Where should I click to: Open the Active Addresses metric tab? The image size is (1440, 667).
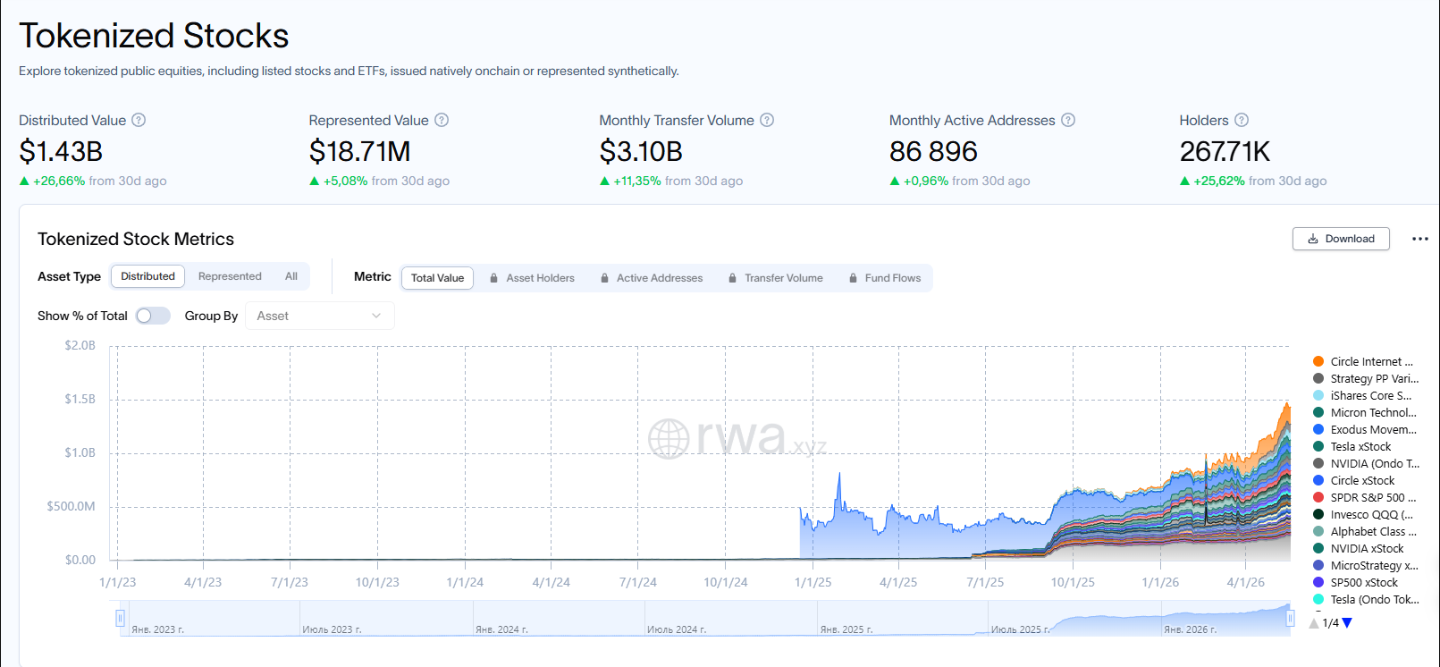pyautogui.click(x=652, y=278)
